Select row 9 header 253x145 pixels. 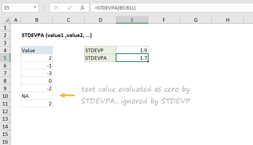click(5, 88)
